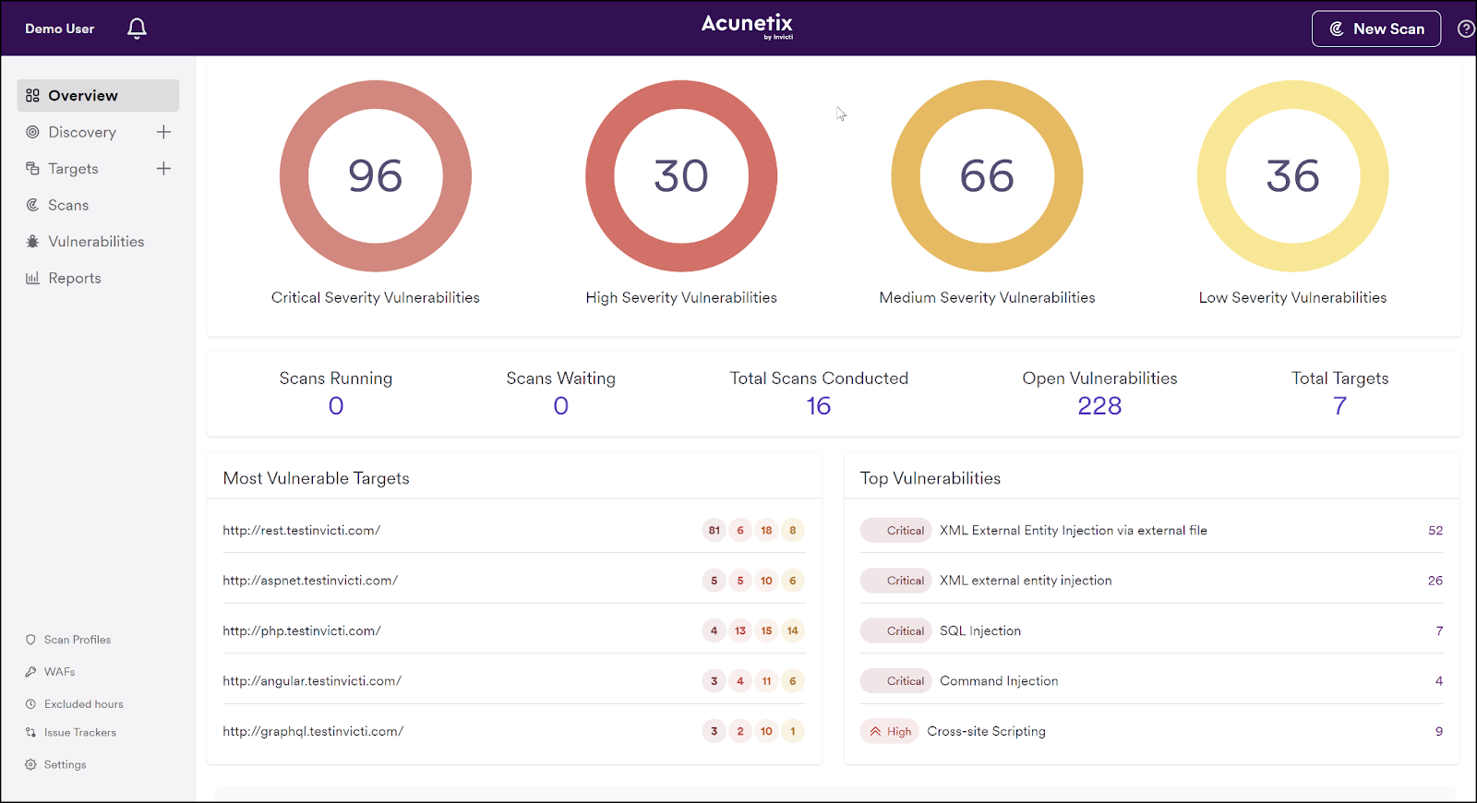Click count 9 for Cross-site Scripting

point(1439,732)
